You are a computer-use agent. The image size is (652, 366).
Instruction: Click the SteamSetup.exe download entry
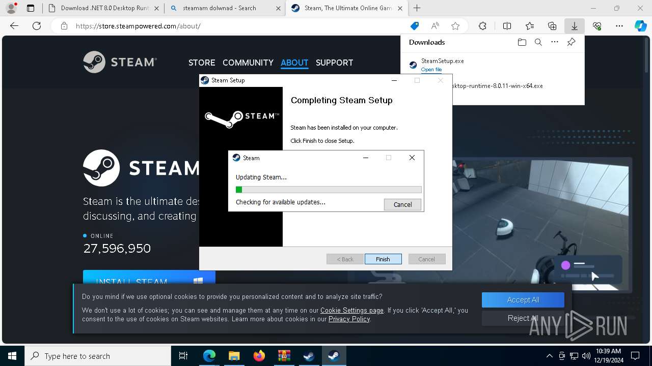click(x=492, y=65)
